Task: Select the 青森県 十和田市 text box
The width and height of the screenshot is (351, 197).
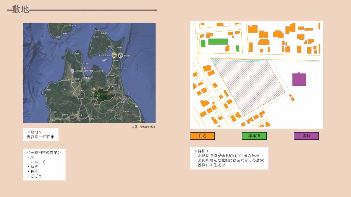Action: pyautogui.click(x=40, y=134)
